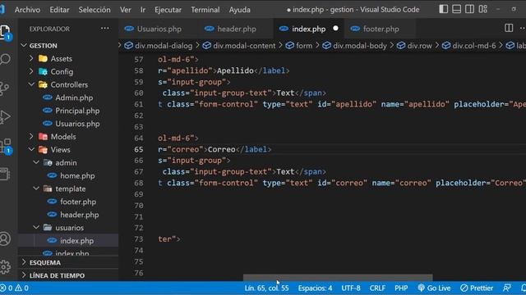Open editor more actions ellipsis
This screenshot has width=526, height=295.
(523, 28)
